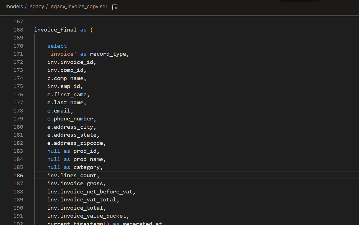The height and width of the screenshot is (225, 359).
Task: Open the document outline icon beside the file name
Action: [115, 7]
